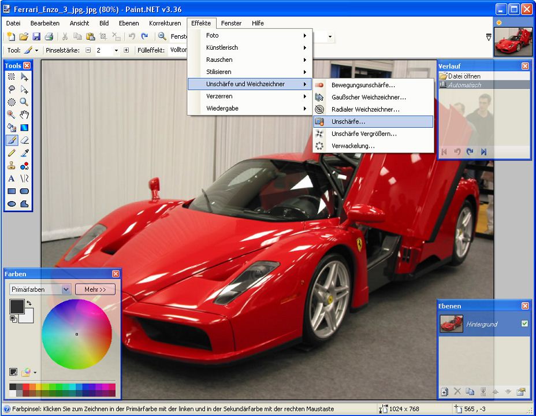Select the Clone Stamp tool
Screen dimensions: 536x416
pos(12,166)
